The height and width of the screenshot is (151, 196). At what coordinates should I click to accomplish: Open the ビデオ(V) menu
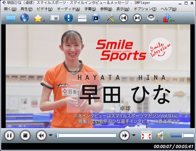45,9
